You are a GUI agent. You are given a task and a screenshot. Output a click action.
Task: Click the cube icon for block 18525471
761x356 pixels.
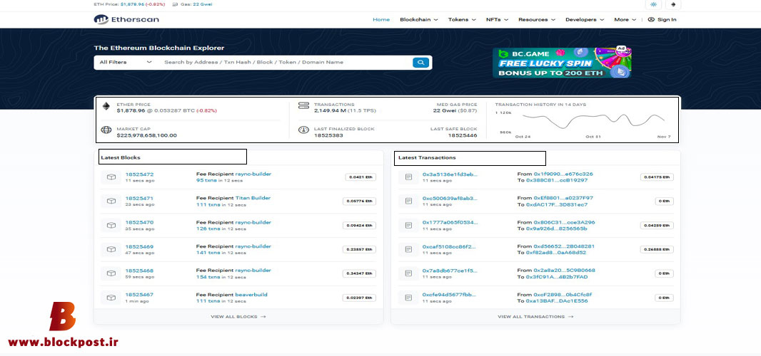(111, 201)
